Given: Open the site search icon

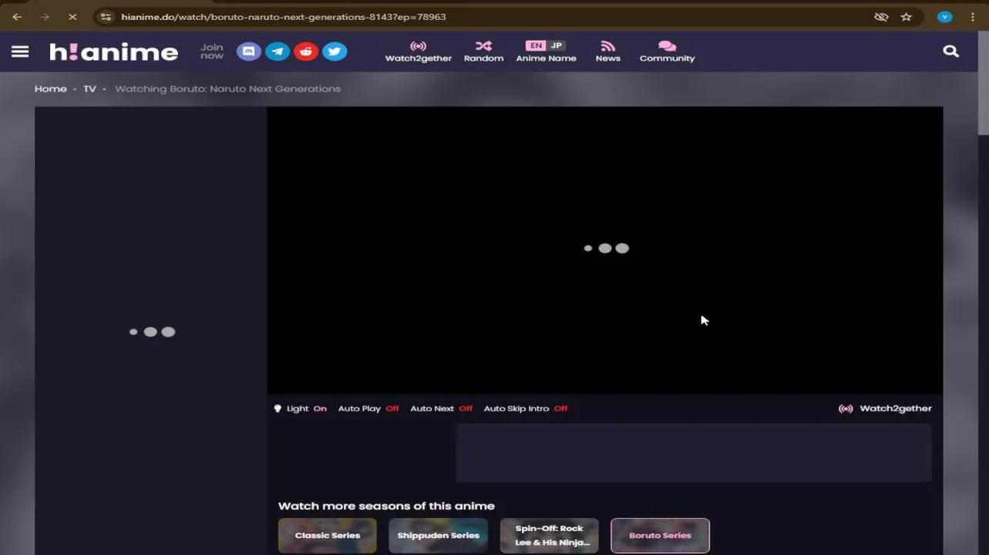Looking at the screenshot, I should 951,52.
